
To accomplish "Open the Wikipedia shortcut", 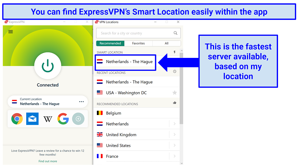I will click(x=48, y=119).
